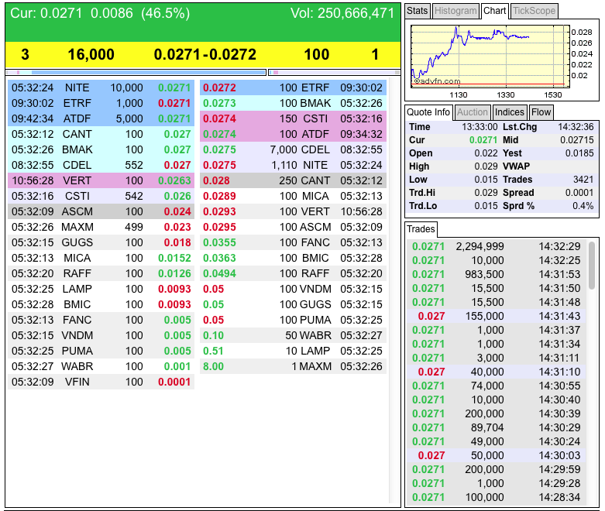
Task: Open the Auction tab
Action: tap(473, 112)
